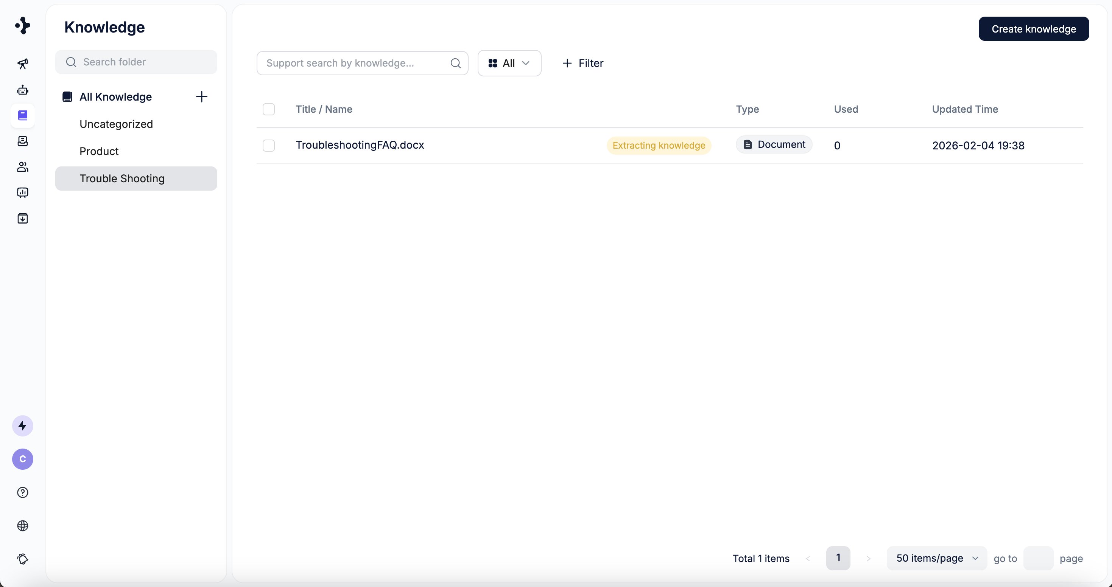Open the user avatar labeled C

pos(22,459)
